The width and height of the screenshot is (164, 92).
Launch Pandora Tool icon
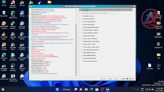point(4,77)
